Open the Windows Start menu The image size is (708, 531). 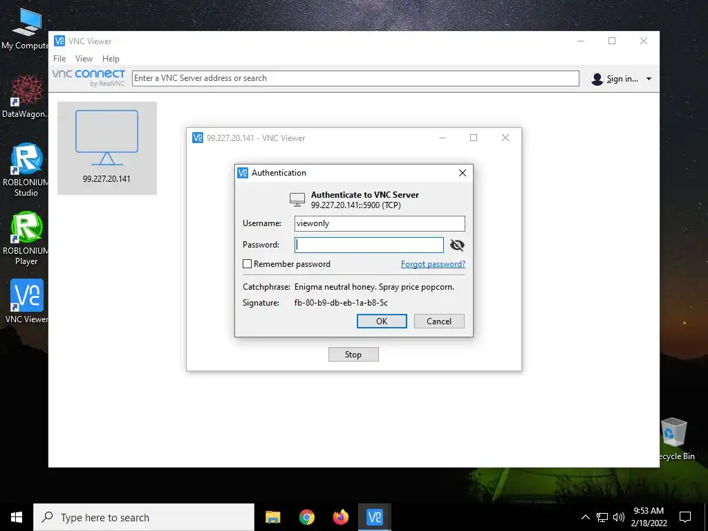(17, 517)
